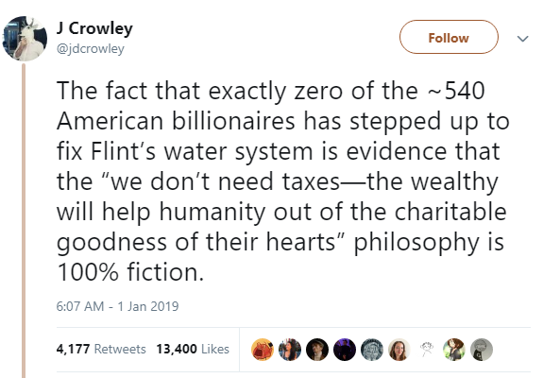
Task: View the 4,177 Retweets list
Action: (x=101, y=349)
